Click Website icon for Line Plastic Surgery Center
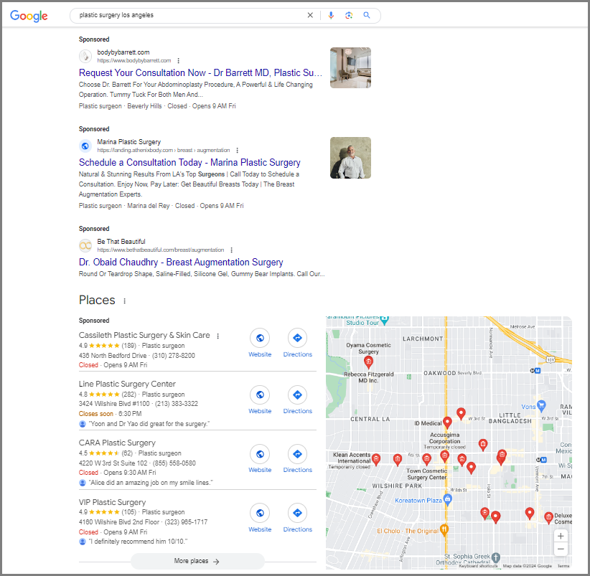This screenshot has width=590, height=576. 260,395
